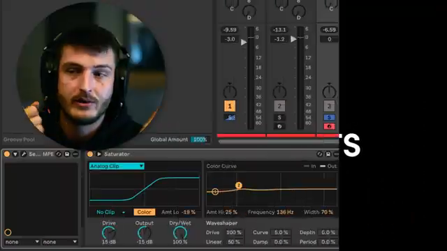Screen dimensions: 447x251
Task: Open the Analog Clip curve type dropdown
Action: [x=117, y=166]
